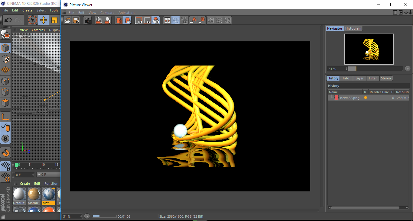413x221 pixels.
Task: Open the Cinema 4D Tools menu
Action: coord(54,10)
